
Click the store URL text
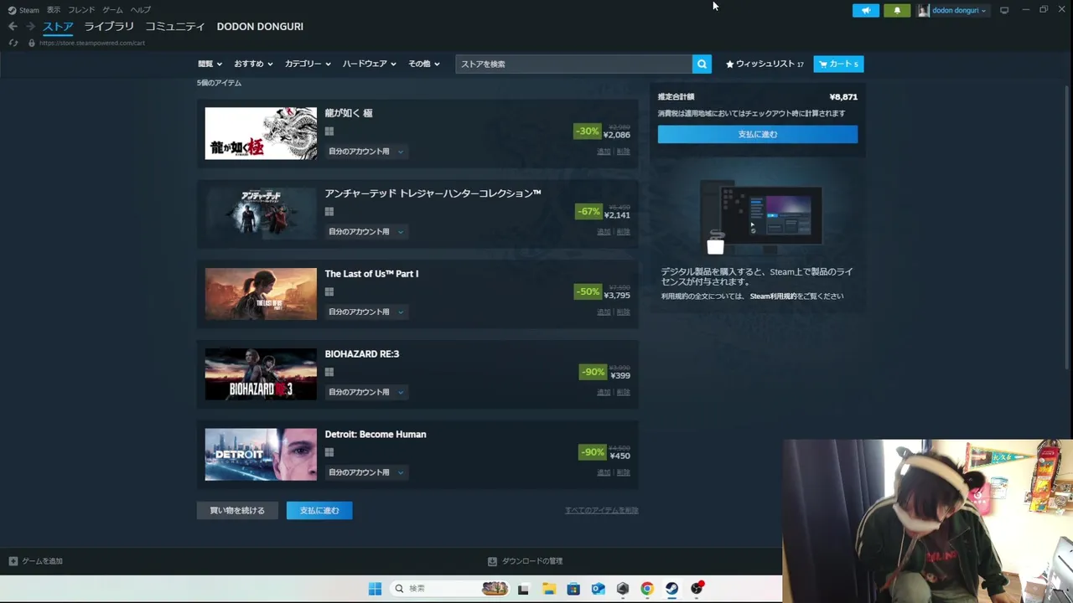pos(91,43)
